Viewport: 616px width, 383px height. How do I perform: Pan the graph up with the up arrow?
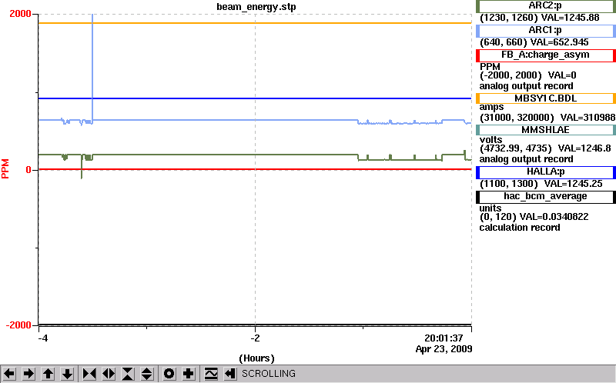coord(48,374)
